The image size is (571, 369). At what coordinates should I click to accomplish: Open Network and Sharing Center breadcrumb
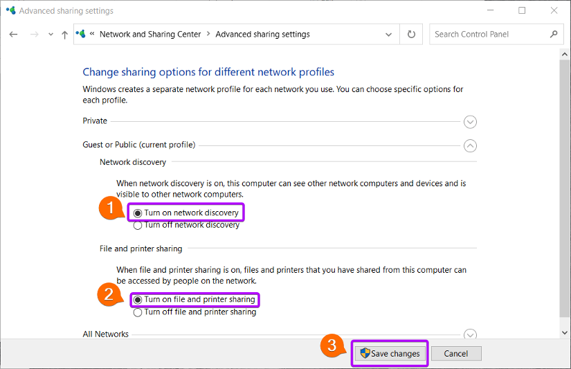(150, 34)
